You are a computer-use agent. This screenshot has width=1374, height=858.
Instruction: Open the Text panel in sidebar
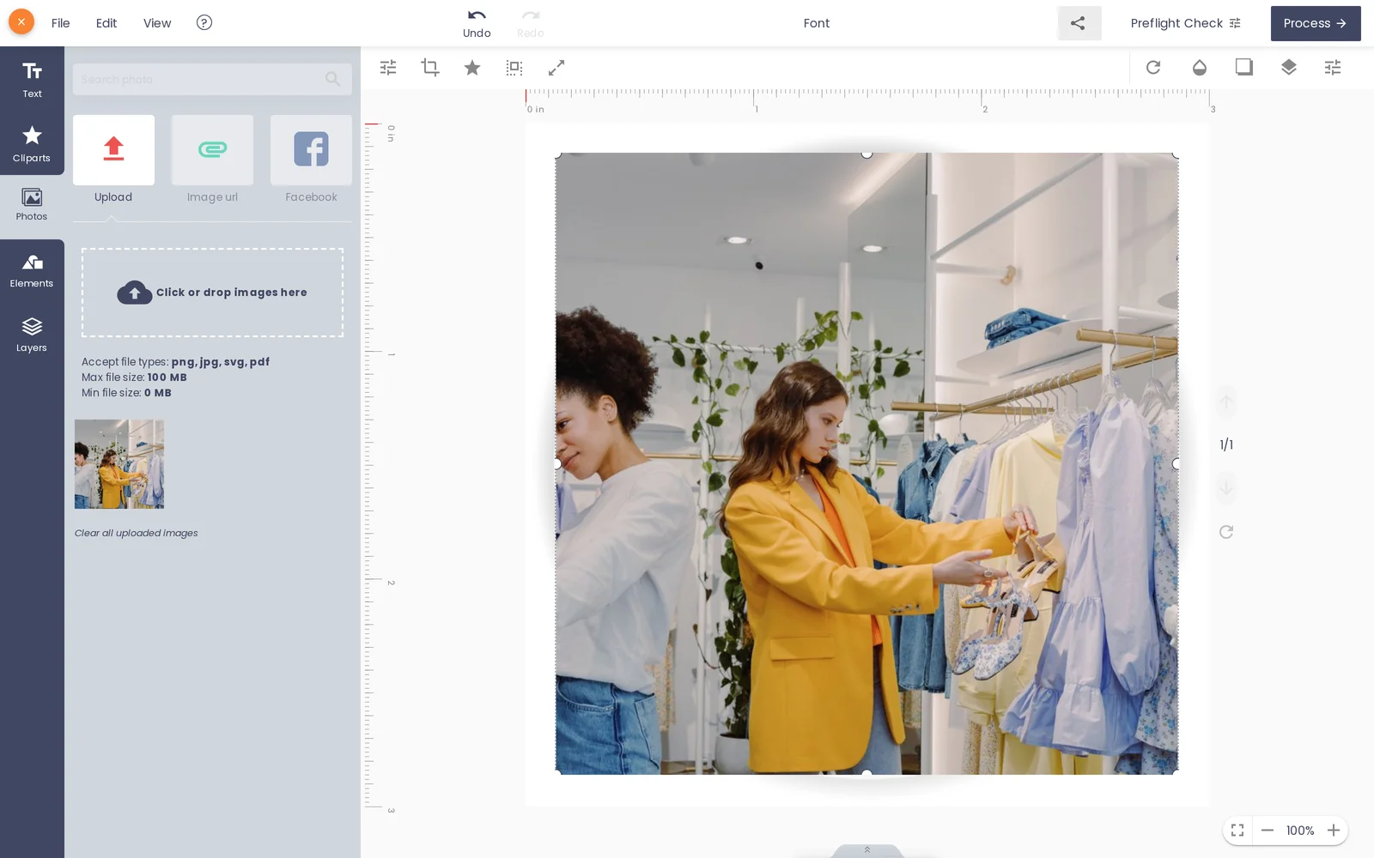click(x=32, y=79)
